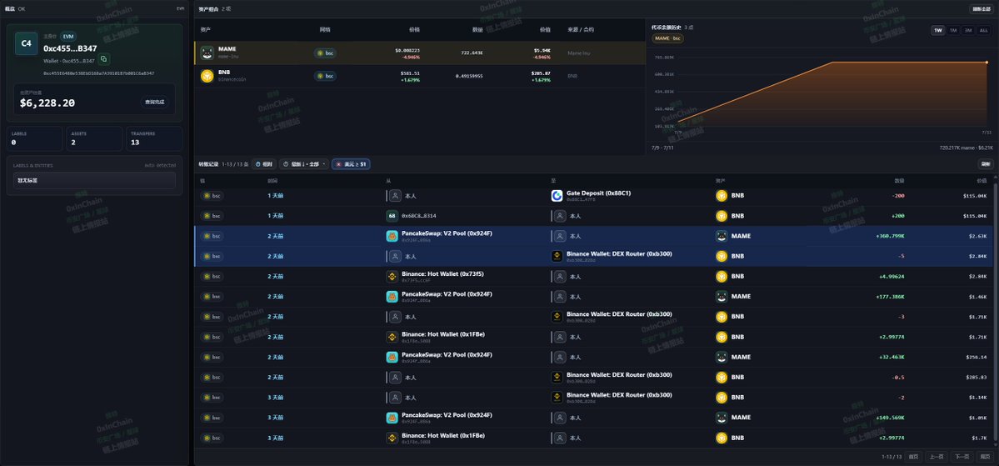Click the 68 avatar of 0x68C8…8314
This screenshot has width=999, height=466.
[392, 216]
